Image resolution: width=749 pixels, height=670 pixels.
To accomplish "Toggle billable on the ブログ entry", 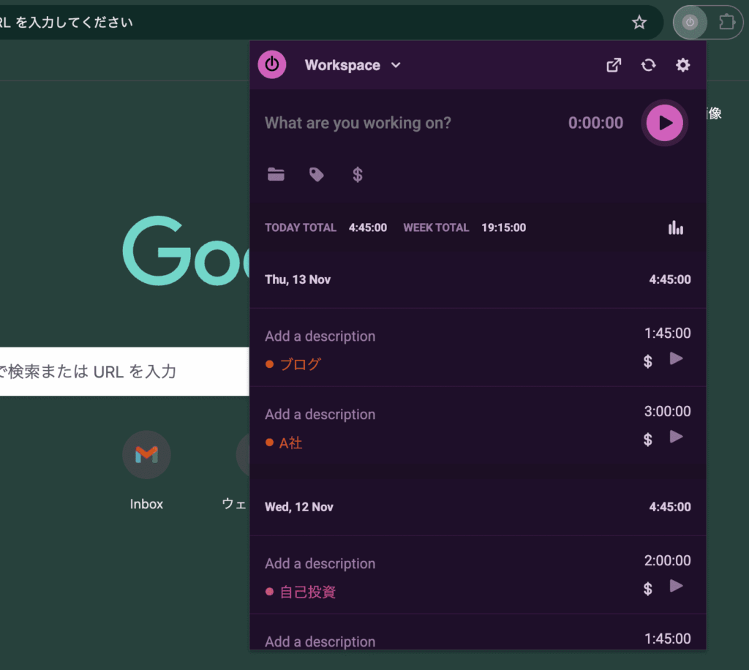I will 647,361.
